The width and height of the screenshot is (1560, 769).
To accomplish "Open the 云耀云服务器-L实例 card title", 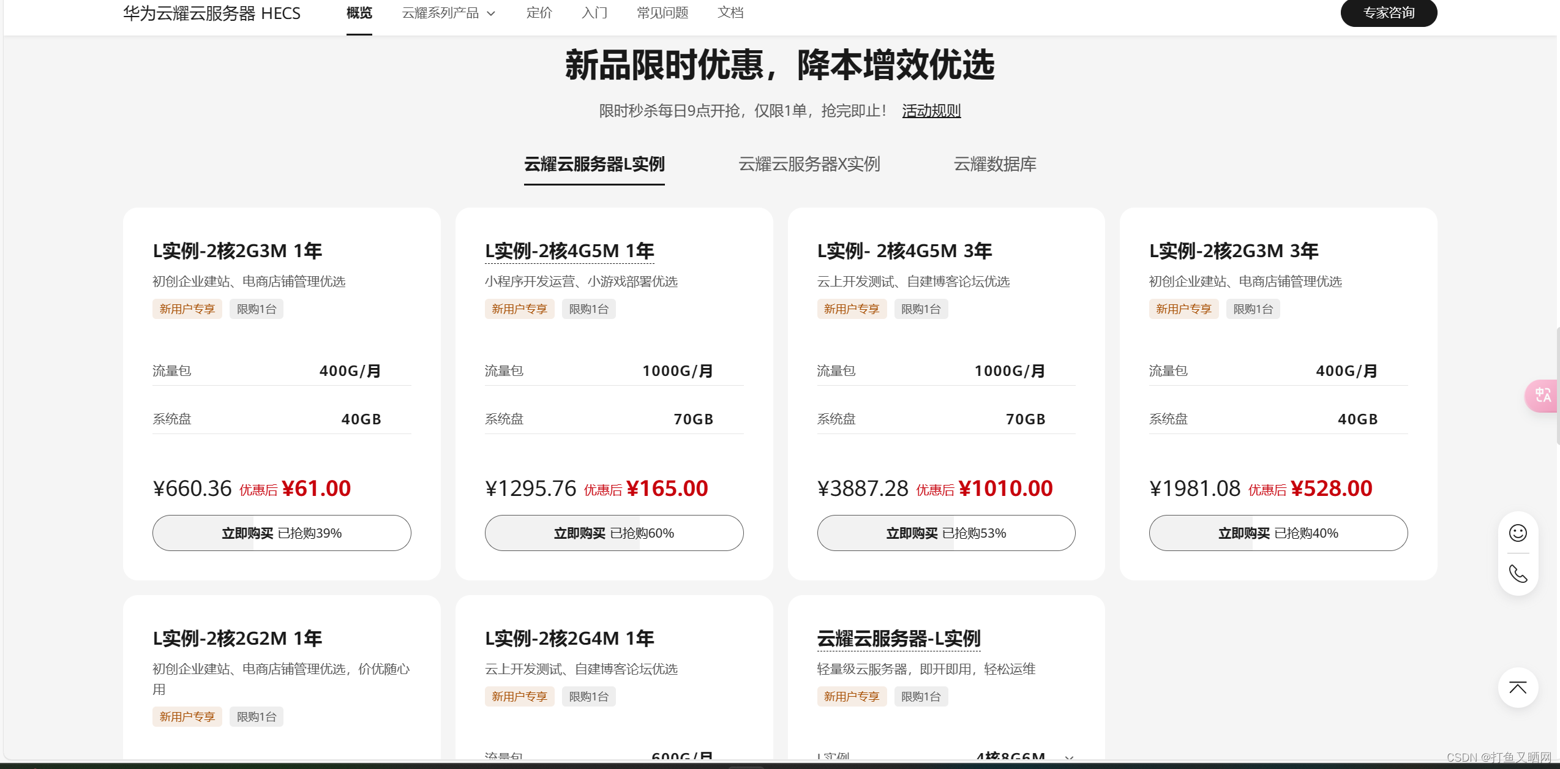I will point(898,639).
